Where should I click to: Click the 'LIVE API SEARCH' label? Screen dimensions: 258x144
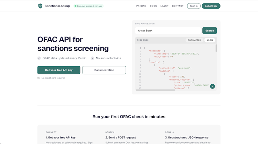pyautogui.click(x=145, y=24)
